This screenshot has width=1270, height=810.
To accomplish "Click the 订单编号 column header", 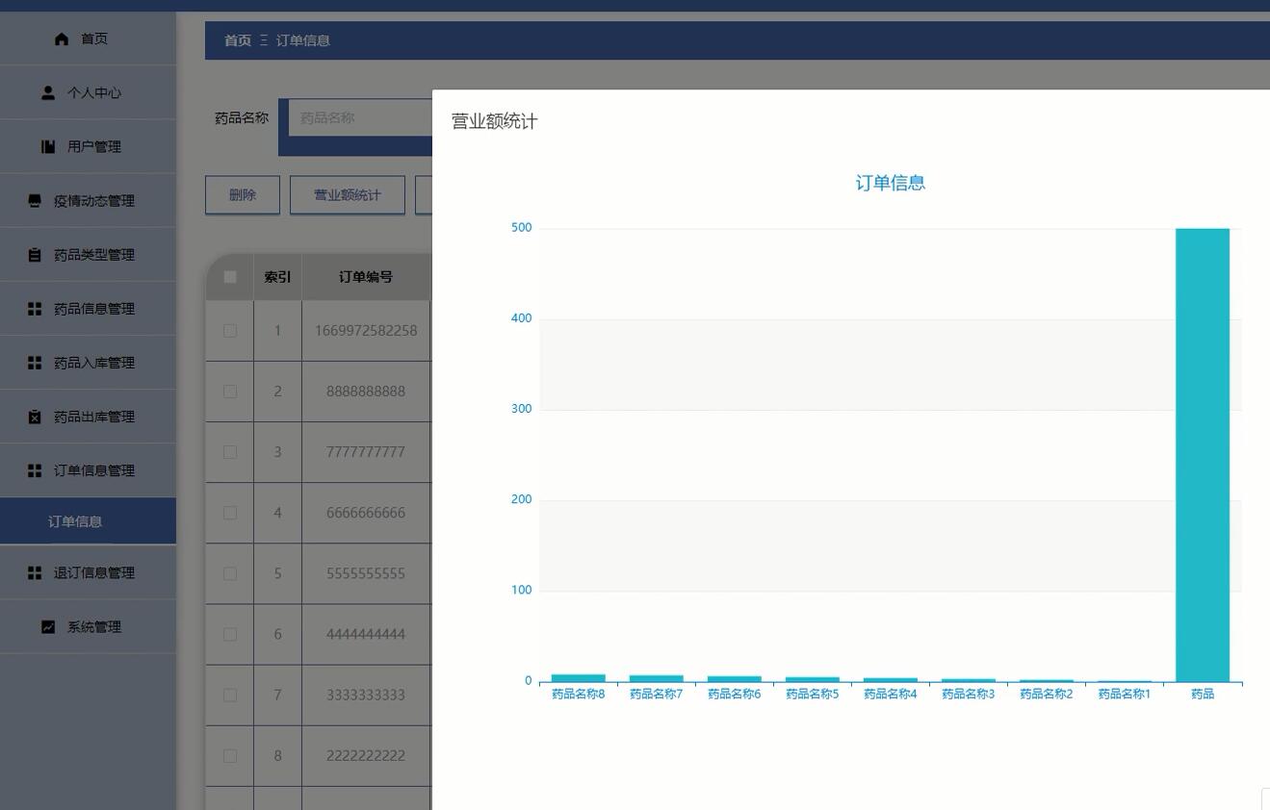I will [x=366, y=277].
